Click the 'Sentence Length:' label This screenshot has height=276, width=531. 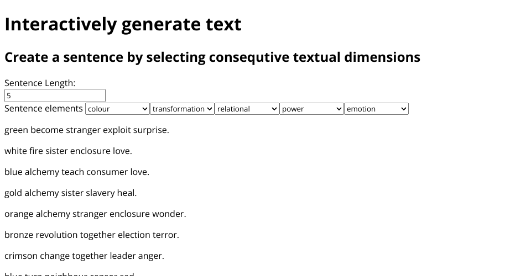[40, 83]
